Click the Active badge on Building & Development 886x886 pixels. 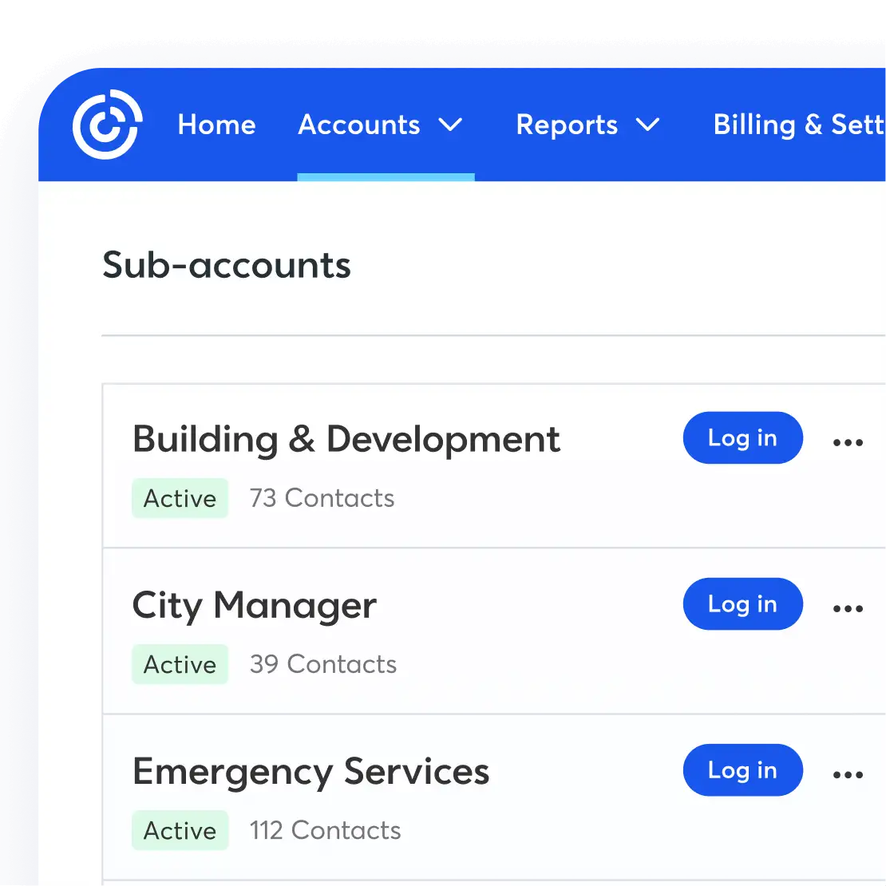(180, 498)
